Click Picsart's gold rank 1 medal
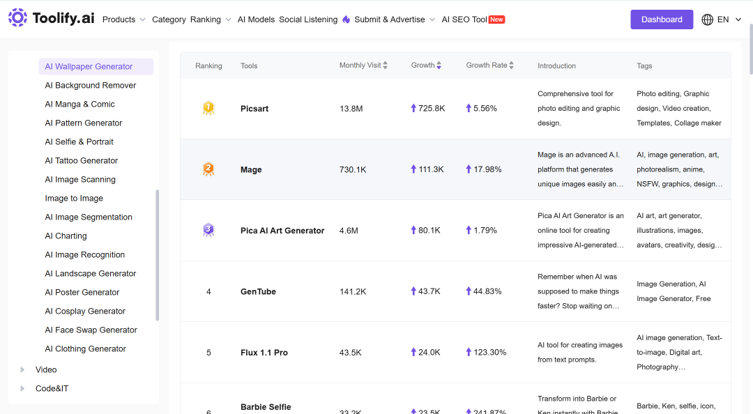 (208, 108)
